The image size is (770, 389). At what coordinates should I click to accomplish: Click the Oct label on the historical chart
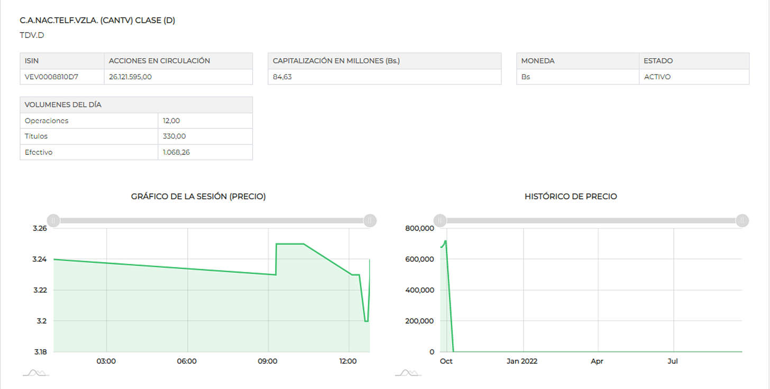[446, 362]
